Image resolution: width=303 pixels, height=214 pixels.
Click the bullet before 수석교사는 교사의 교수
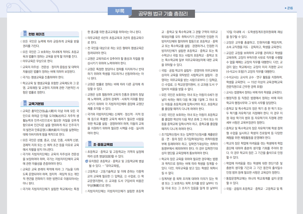(225, 77)
